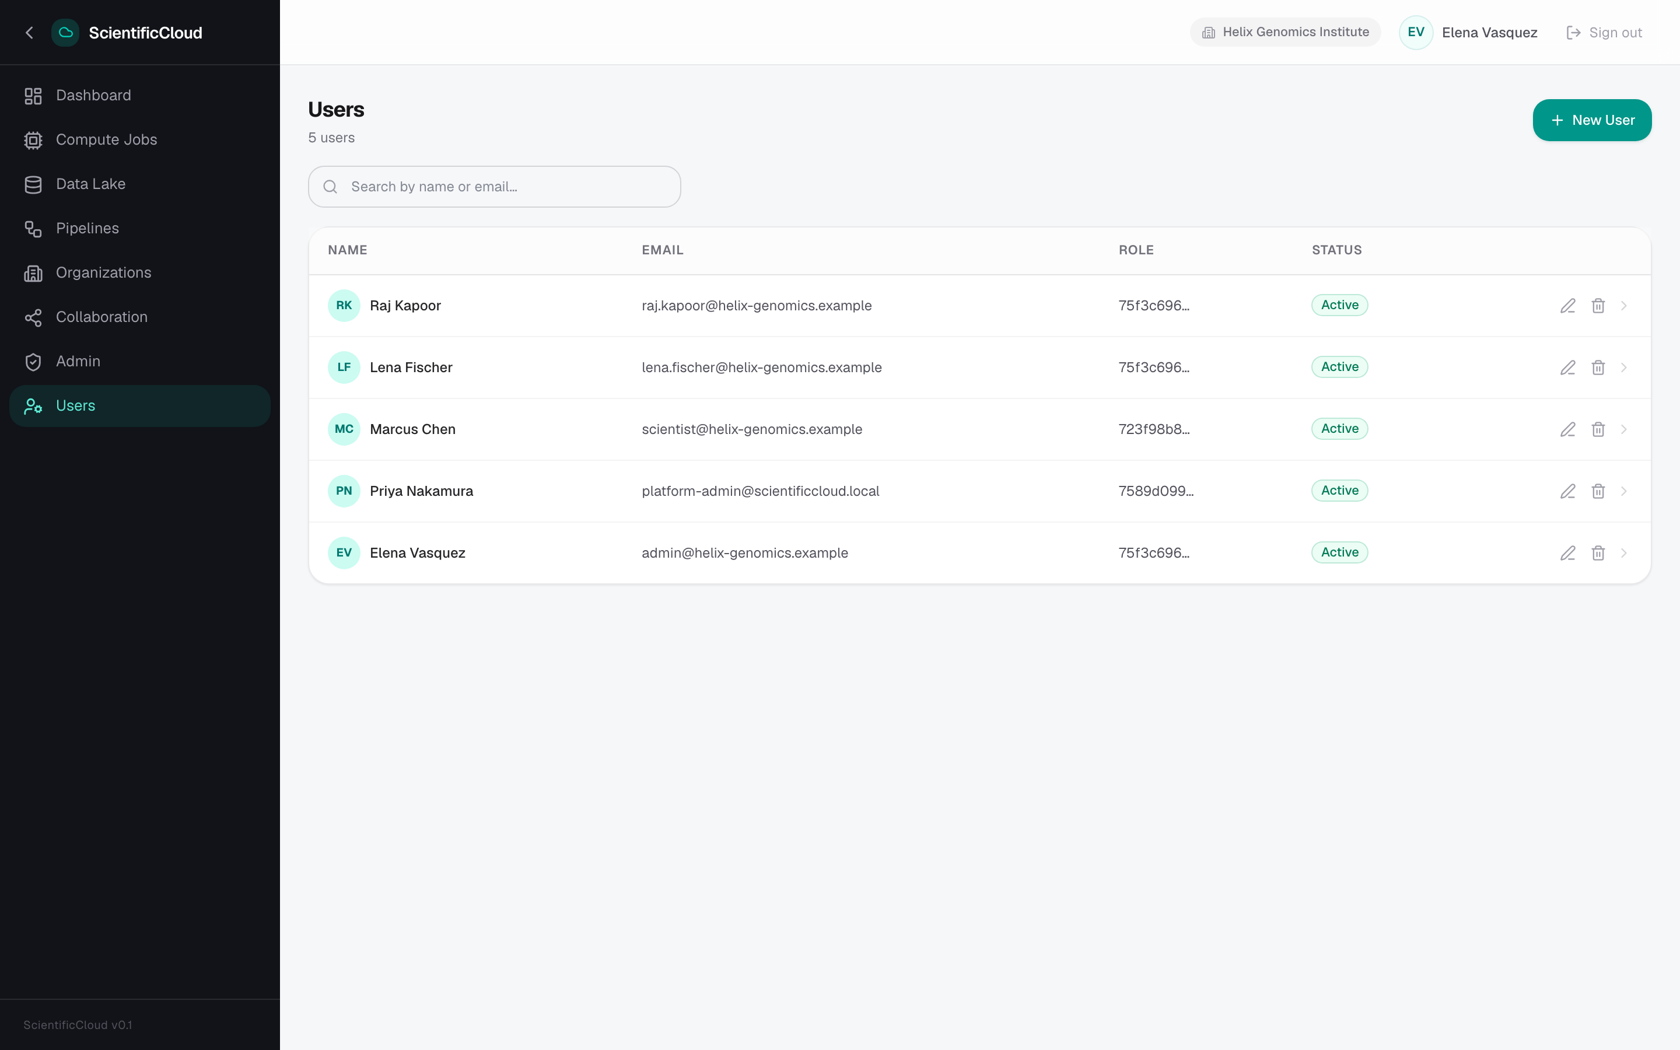Click the Organizations building icon
Image resolution: width=1680 pixels, height=1050 pixels.
pyautogui.click(x=33, y=273)
